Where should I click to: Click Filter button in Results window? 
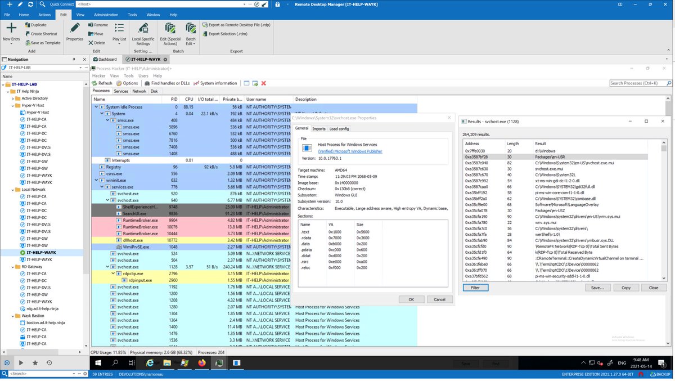pyautogui.click(x=475, y=288)
